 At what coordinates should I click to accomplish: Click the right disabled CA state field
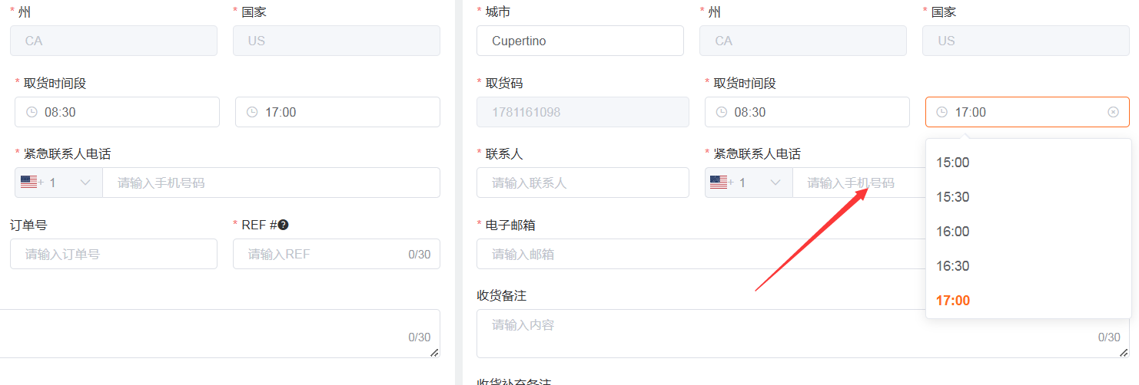point(803,41)
